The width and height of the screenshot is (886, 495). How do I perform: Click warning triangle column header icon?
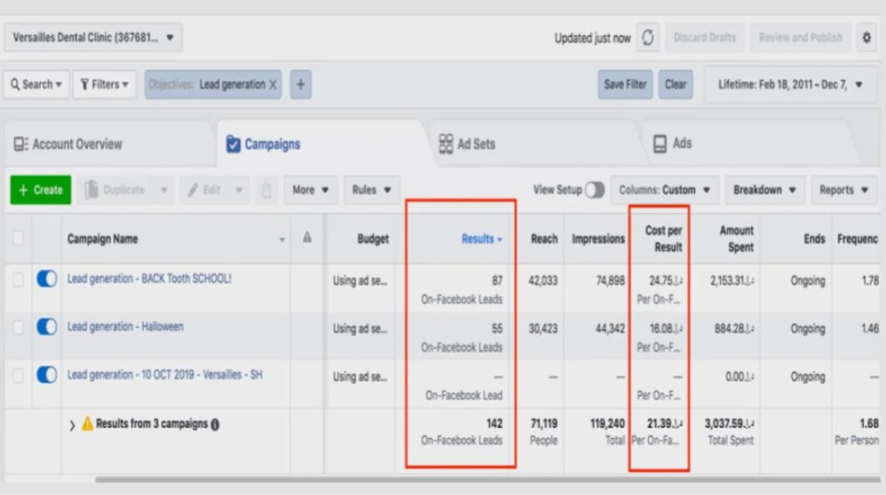tap(307, 238)
